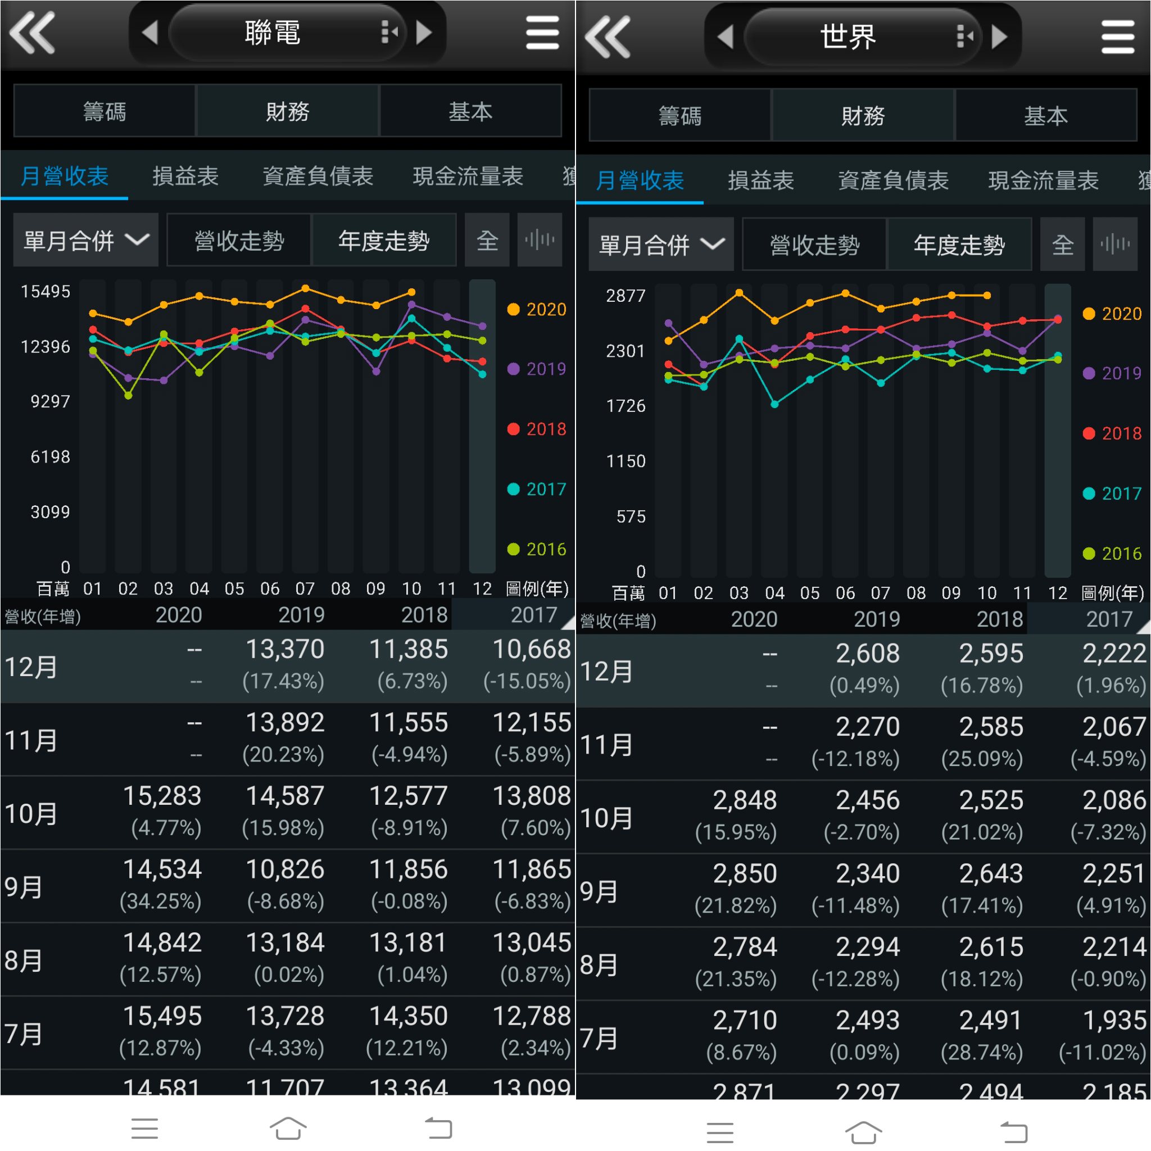Open hamburger menu in 世界 panel
The image size is (1151, 1151).
coord(1118,37)
